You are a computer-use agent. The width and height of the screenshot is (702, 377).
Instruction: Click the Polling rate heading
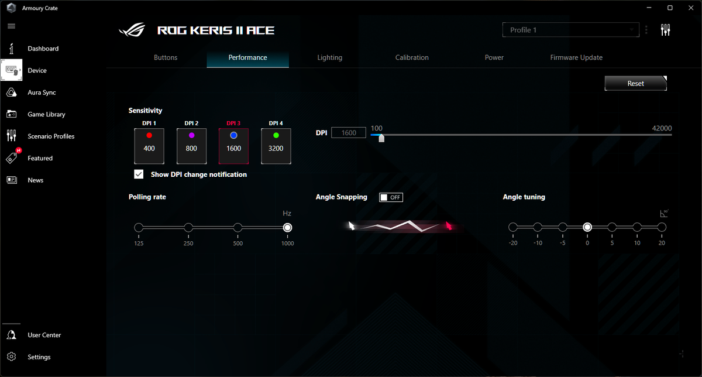tap(147, 197)
